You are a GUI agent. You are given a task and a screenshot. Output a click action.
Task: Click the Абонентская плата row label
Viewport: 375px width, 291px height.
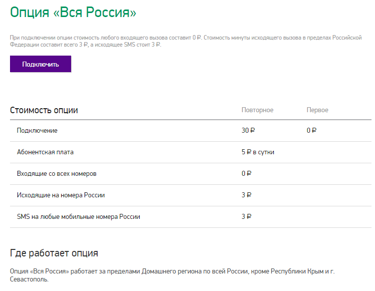click(x=45, y=152)
